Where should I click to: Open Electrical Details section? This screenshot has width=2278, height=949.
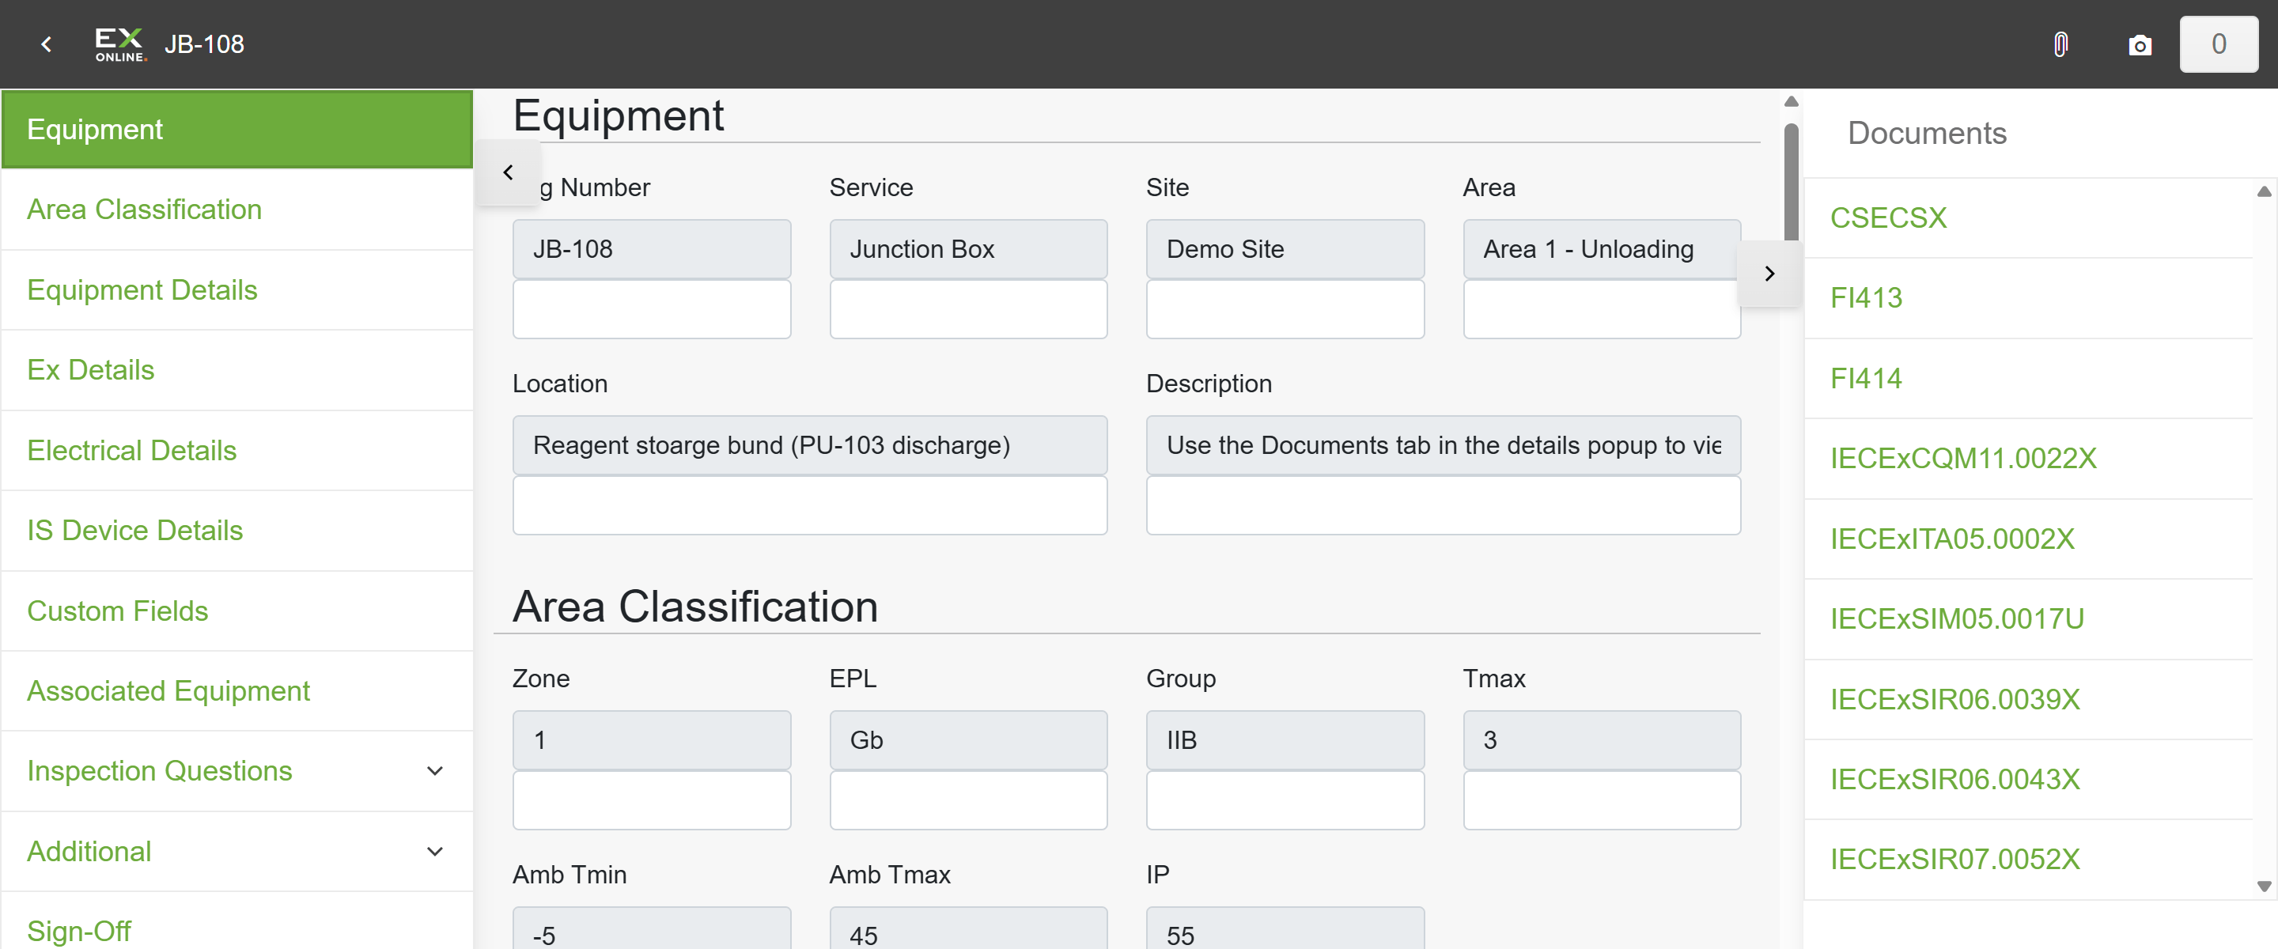pos(237,450)
